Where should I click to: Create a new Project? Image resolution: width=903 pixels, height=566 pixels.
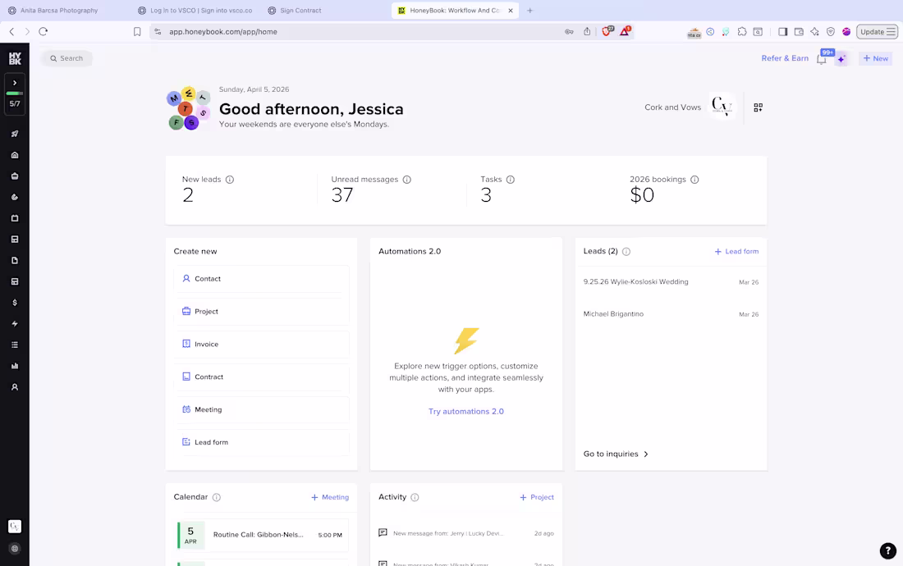(261, 311)
